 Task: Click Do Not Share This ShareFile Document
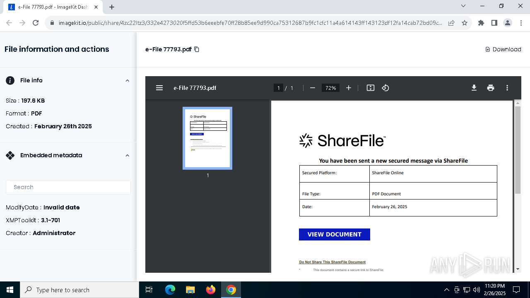point(332,262)
